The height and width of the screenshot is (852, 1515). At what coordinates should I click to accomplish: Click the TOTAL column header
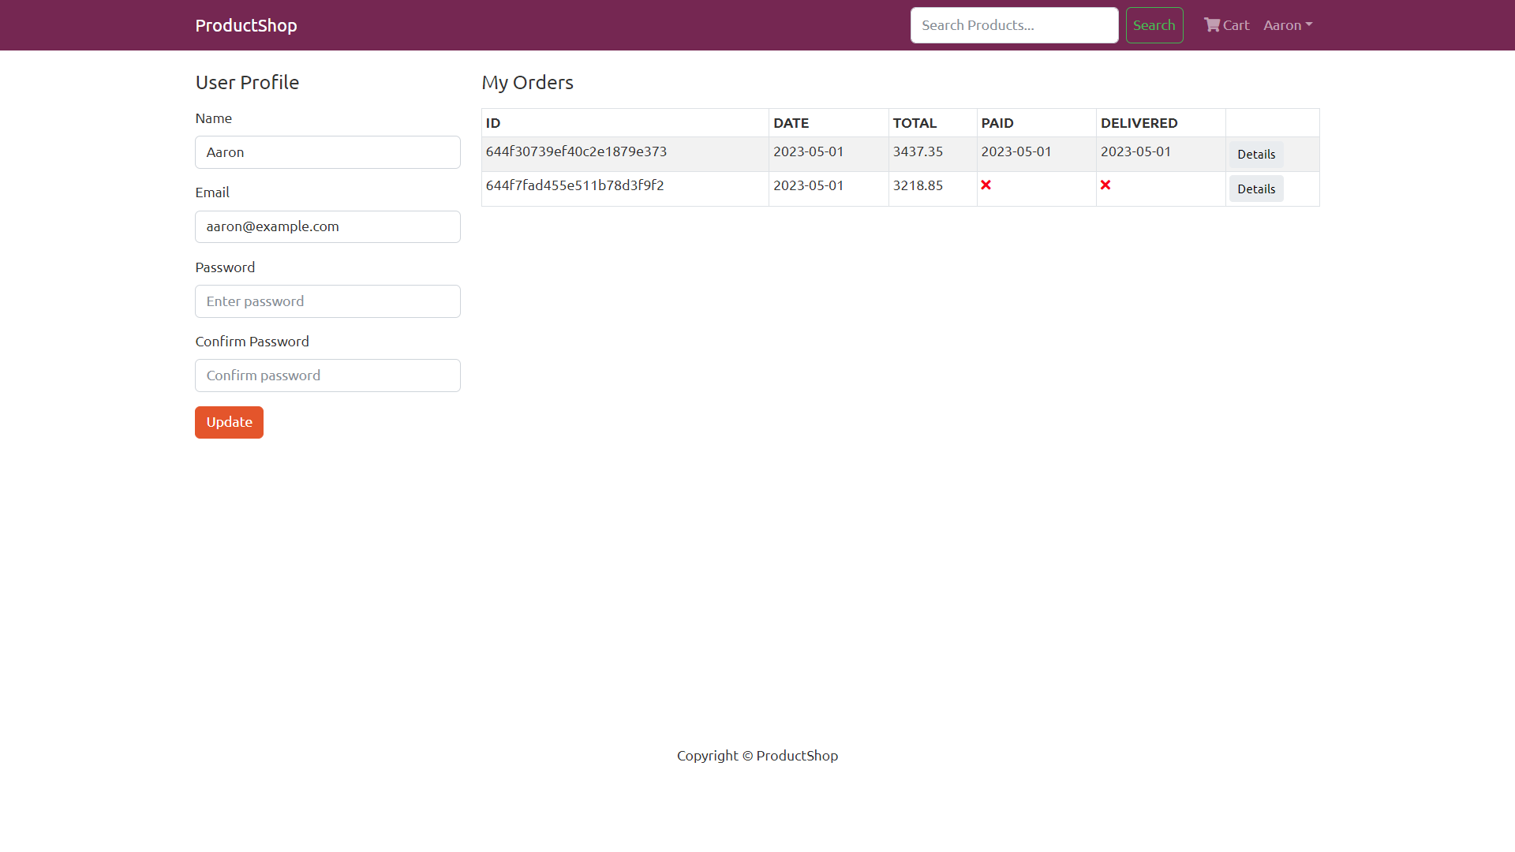[915, 123]
